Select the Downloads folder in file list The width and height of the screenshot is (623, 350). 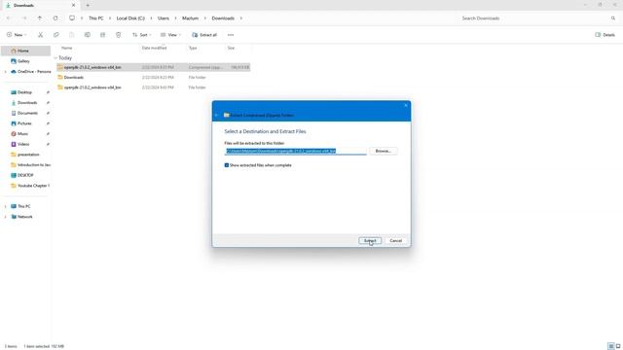[153, 78]
